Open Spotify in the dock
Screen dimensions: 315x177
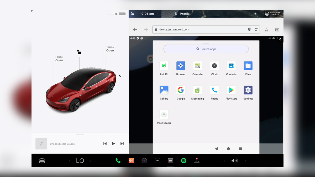tap(184, 161)
